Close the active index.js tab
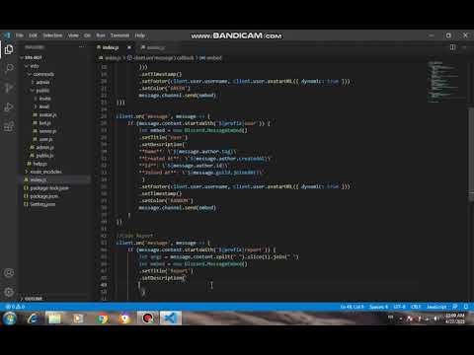This screenshot has width=474, height=355. [129, 47]
